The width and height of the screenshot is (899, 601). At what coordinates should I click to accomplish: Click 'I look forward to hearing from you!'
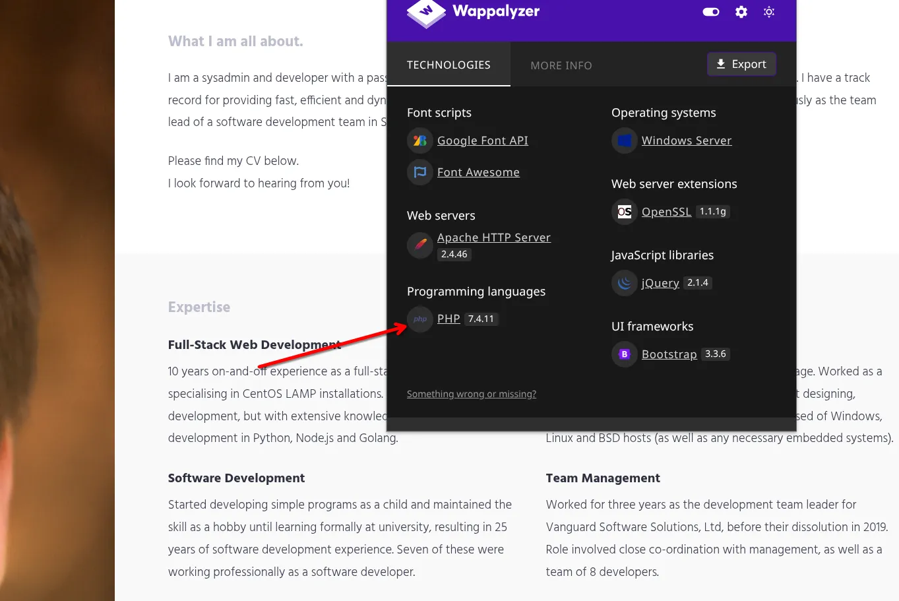point(259,183)
